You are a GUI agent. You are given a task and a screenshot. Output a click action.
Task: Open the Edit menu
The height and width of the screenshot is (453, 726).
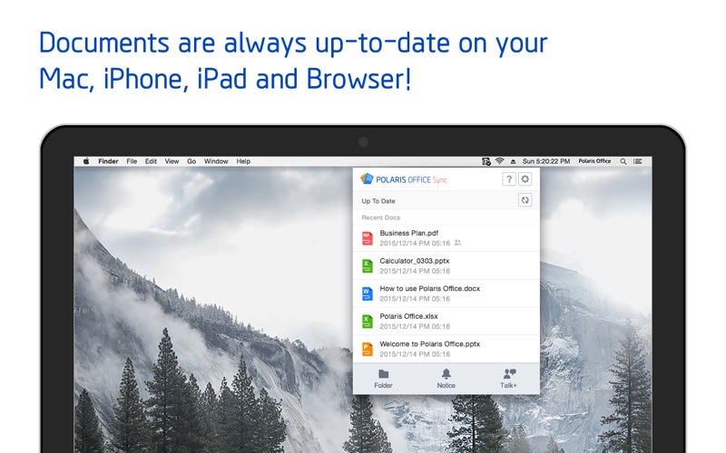pyautogui.click(x=151, y=161)
